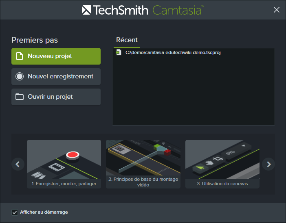Show previous tutorials with left arrow
The image size is (286, 223).
[18, 164]
